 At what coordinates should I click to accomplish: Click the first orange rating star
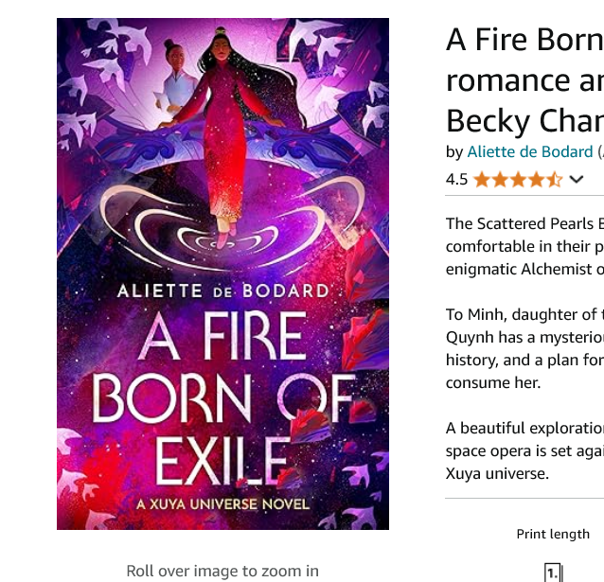pyautogui.click(x=482, y=180)
